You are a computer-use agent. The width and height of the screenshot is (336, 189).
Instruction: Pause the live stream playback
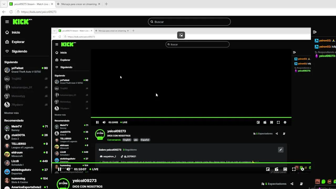pyautogui.click(x=60, y=169)
